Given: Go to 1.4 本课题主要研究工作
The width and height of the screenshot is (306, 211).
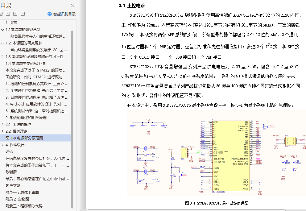Looking at the screenshot, I should pyautogui.click(x=25, y=64).
